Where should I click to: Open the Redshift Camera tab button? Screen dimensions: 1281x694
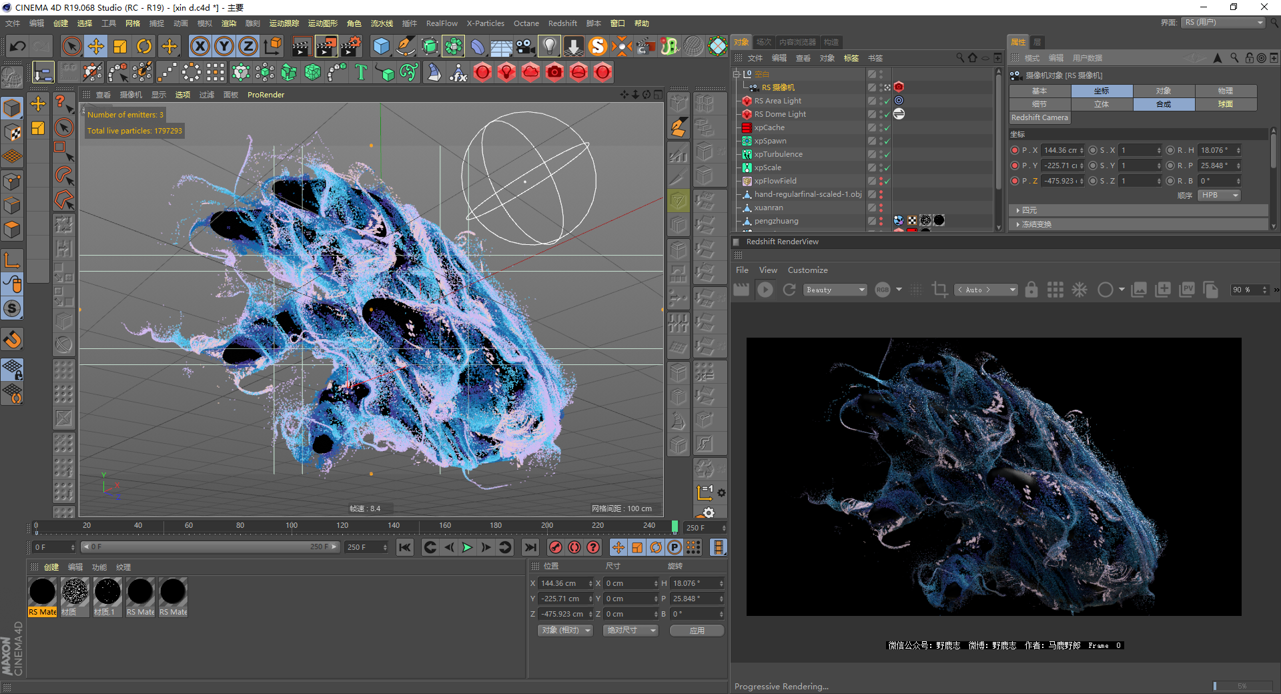coord(1040,117)
